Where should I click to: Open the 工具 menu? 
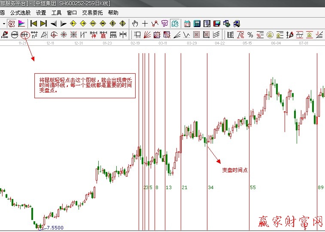pos(56,13)
